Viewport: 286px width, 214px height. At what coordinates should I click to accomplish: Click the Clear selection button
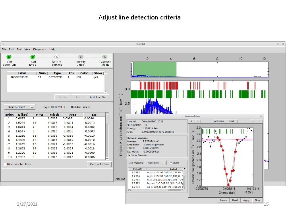tap(99, 164)
